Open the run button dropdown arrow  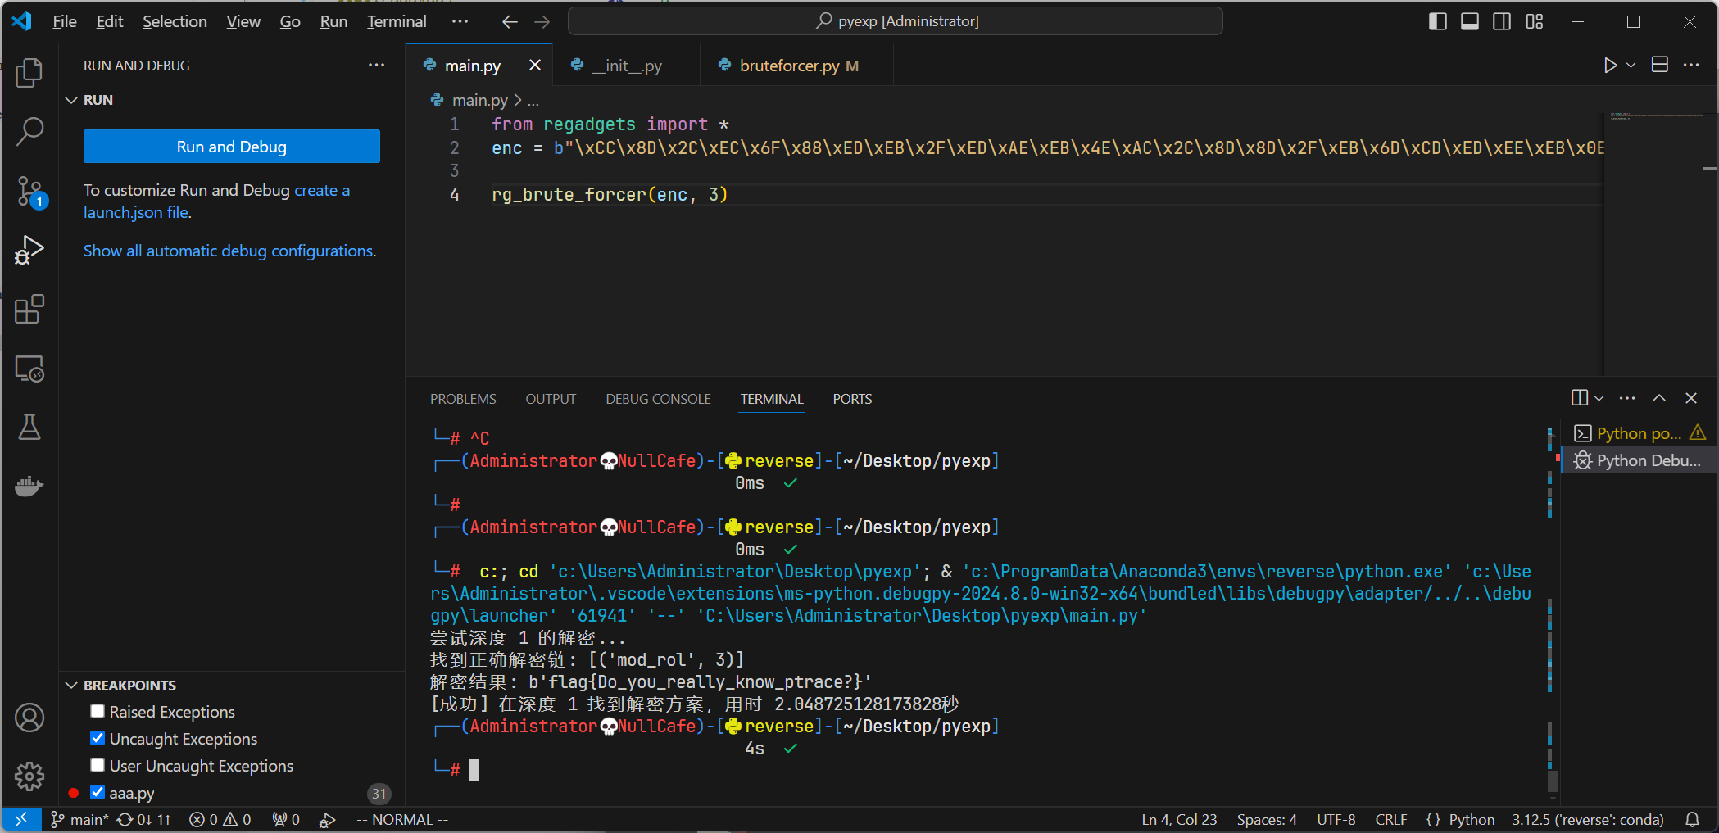(x=1631, y=65)
